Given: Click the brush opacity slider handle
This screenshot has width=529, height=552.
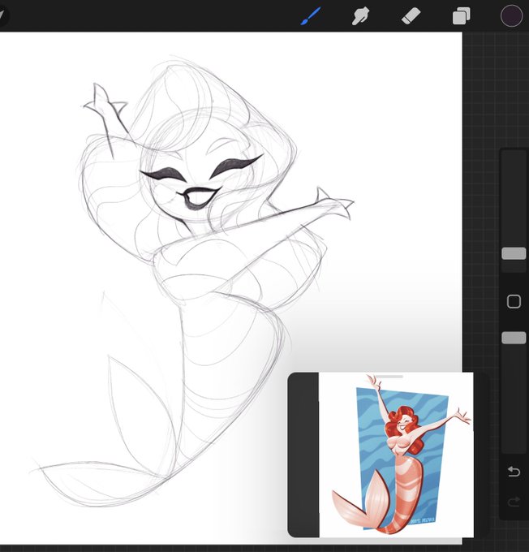Looking at the screenshot, I should tap(514, 338).
